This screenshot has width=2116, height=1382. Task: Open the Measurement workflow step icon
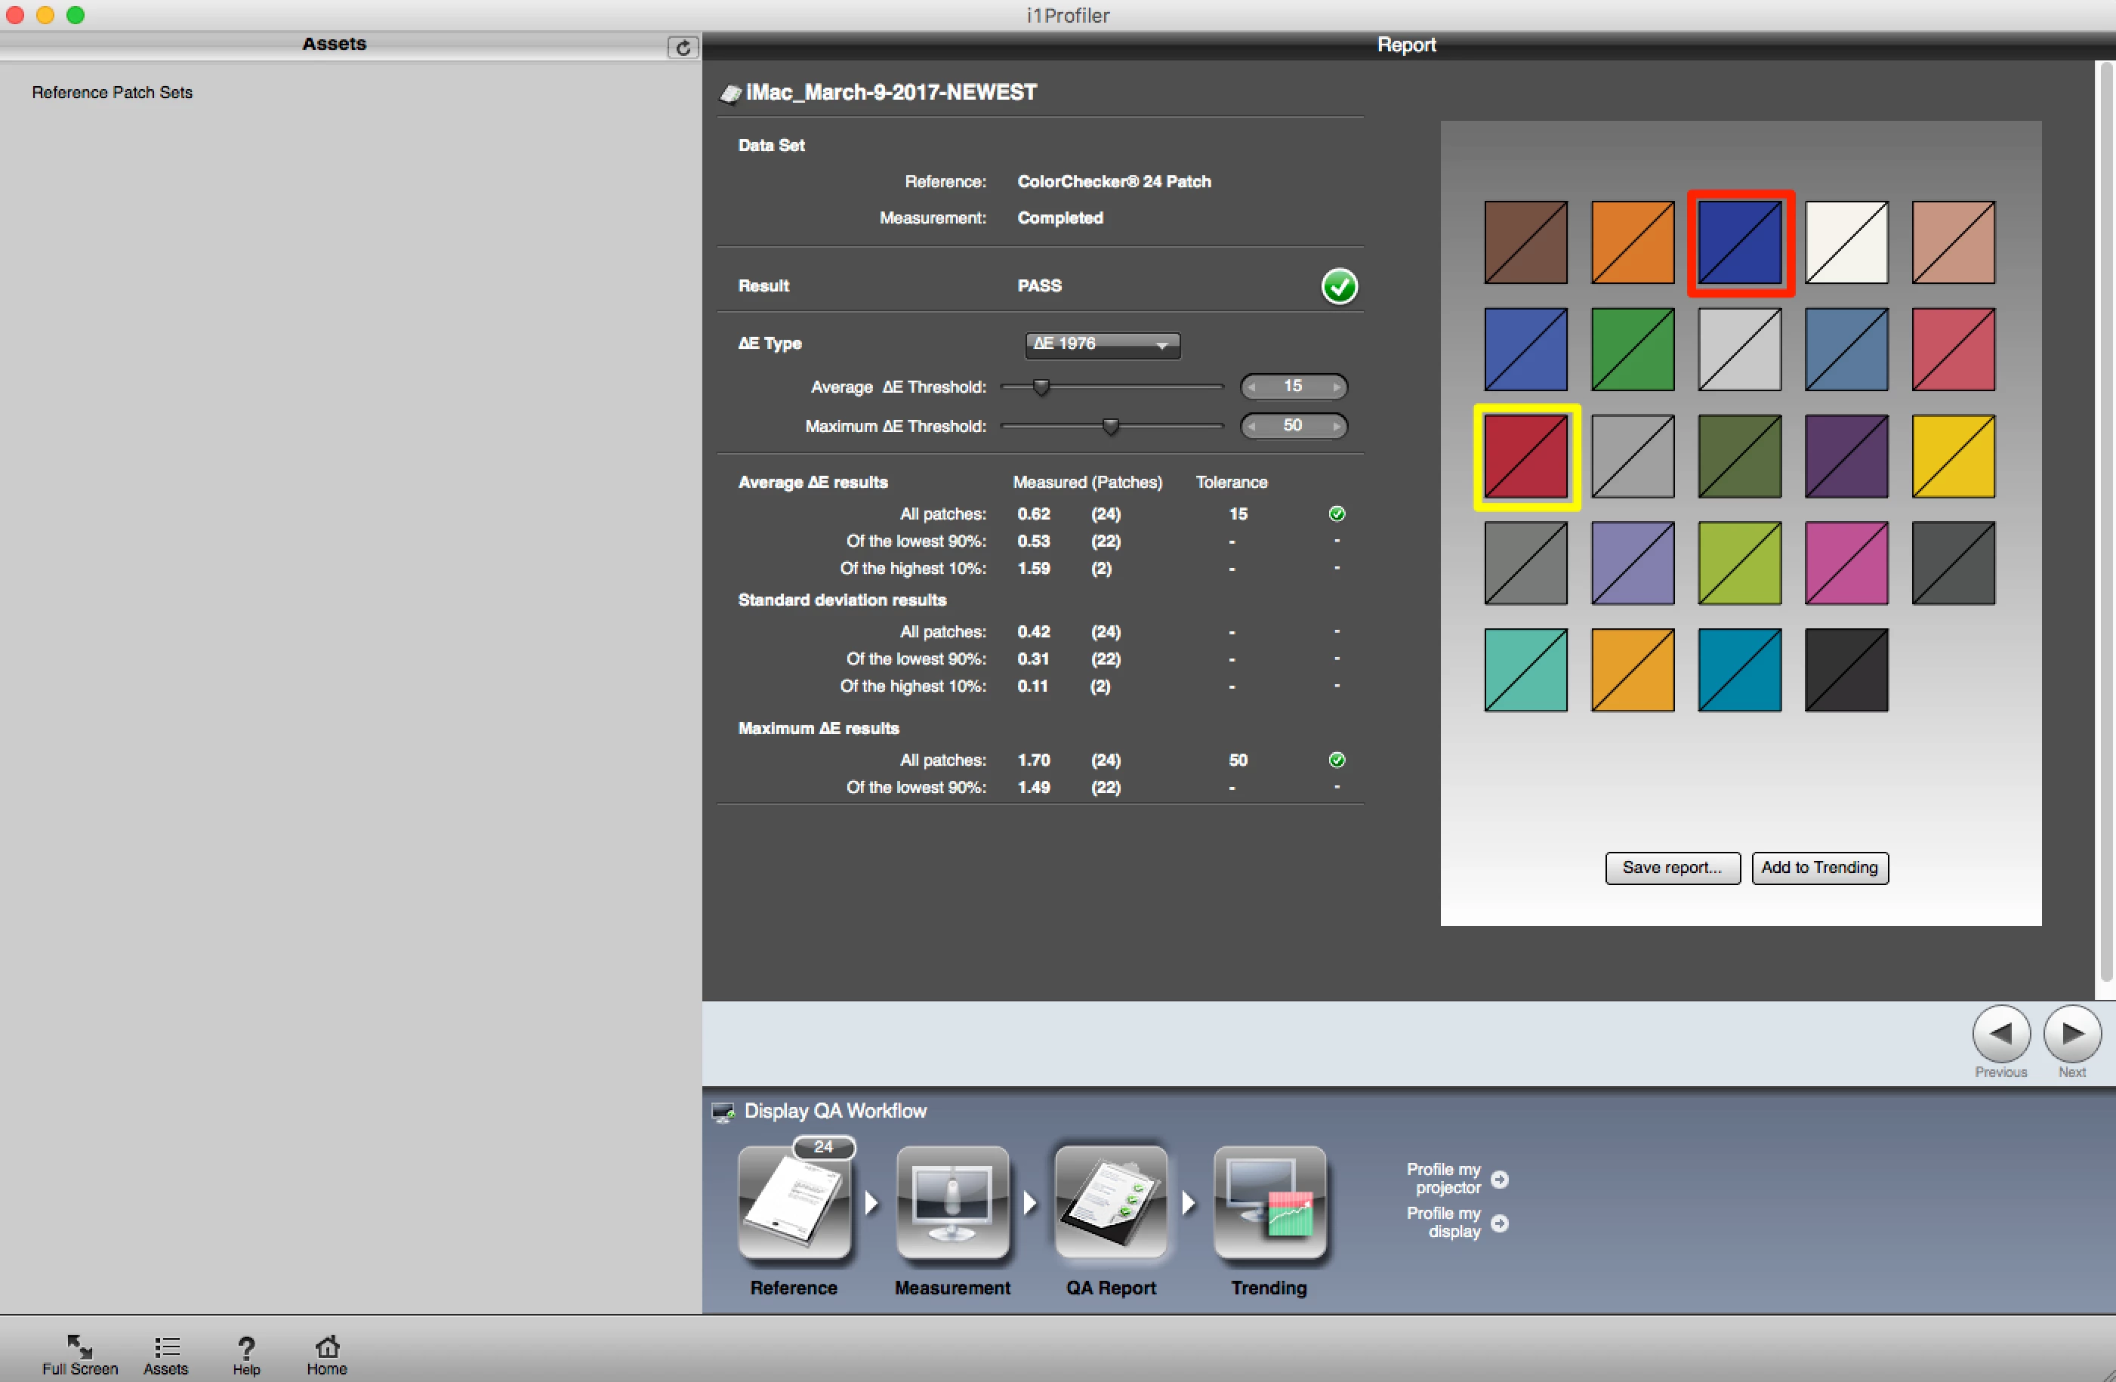952,1202
